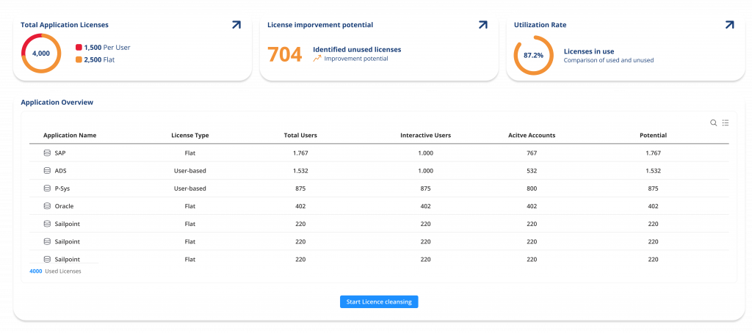
Task: Click the database icon next to SAP
Action: (48, 153)
